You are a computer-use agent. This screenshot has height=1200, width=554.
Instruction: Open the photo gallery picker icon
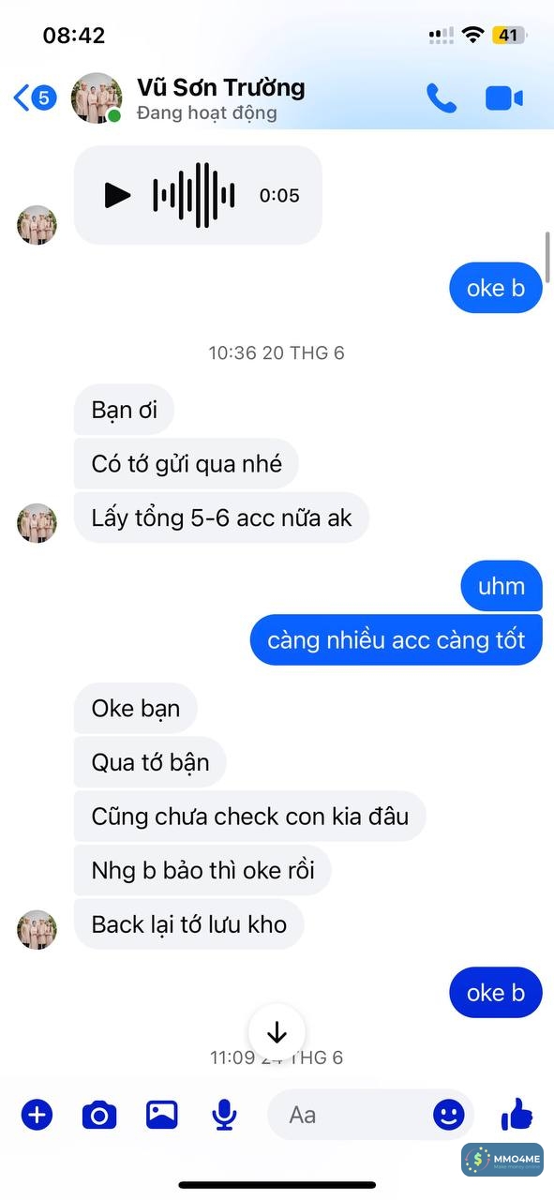coord(162,1114)
